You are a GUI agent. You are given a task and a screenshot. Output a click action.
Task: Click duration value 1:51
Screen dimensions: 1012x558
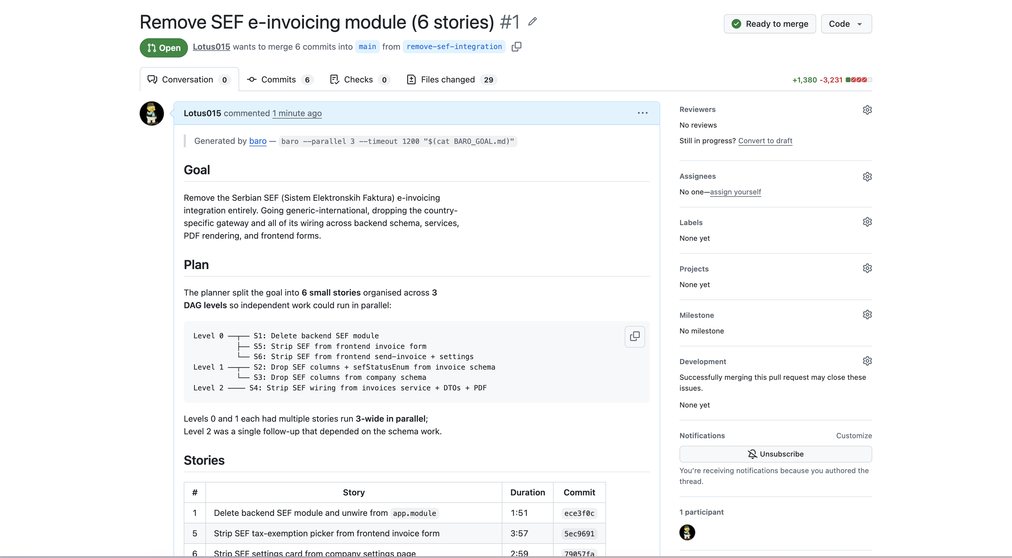tap(519, 513)
